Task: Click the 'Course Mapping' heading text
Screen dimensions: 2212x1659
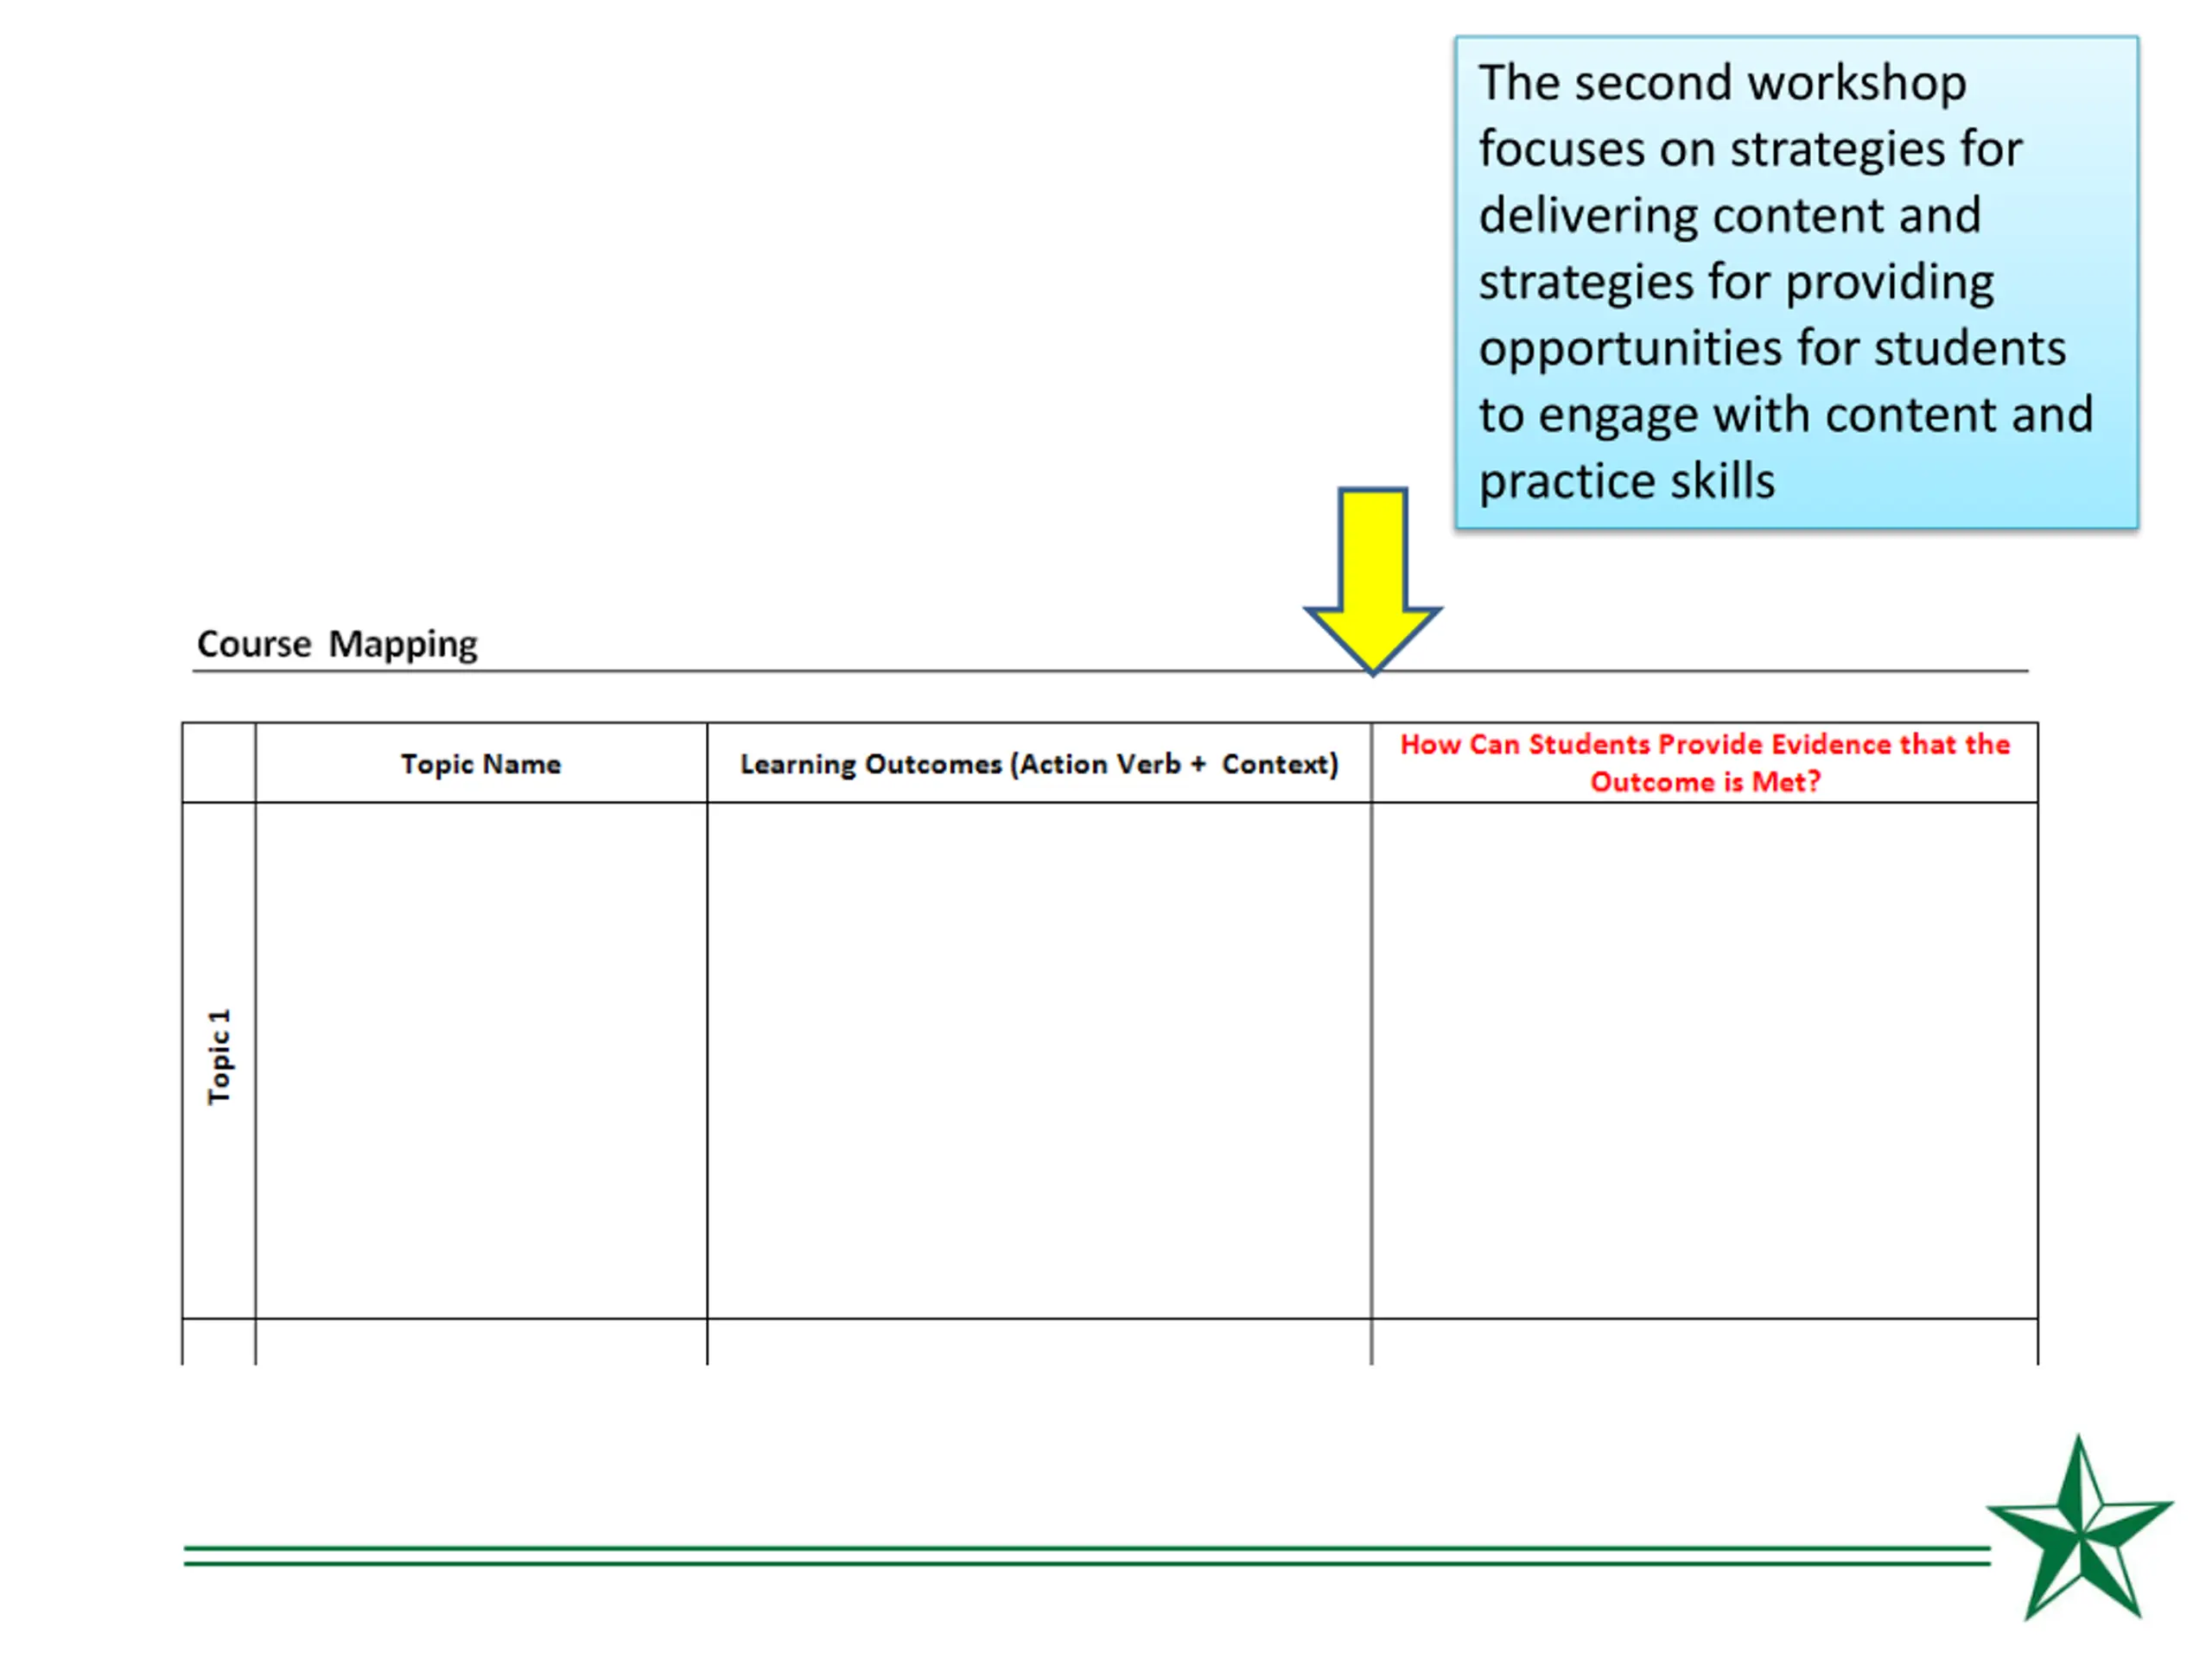Action: [x=337, y=644]
